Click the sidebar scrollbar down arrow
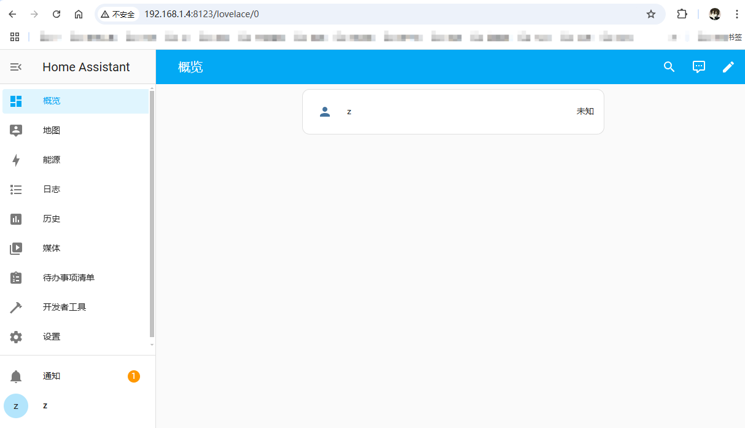 [152, 345]
